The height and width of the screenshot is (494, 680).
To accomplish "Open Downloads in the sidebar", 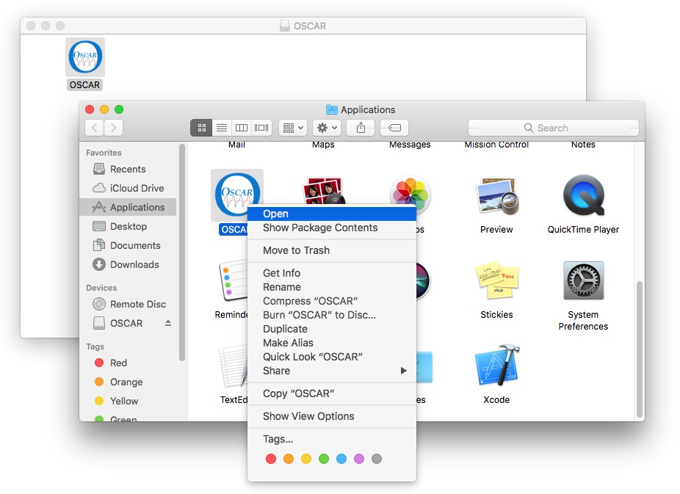I will pyautogui.click(x=128, y=264).
